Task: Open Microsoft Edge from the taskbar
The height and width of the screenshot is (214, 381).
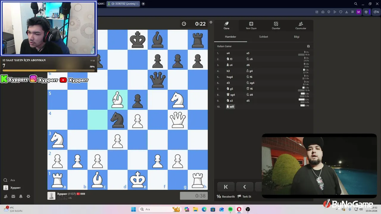Action: click(204, 209)
